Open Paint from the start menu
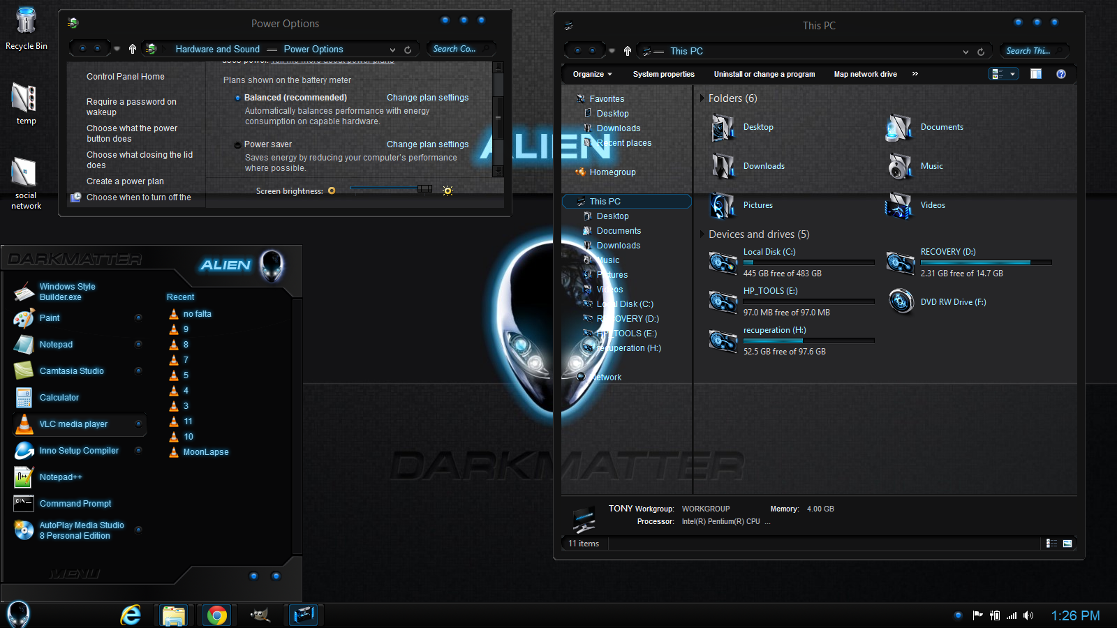1117x628 pixels. (50, 318)
